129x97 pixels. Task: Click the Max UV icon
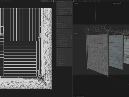(x=57, y=23)
